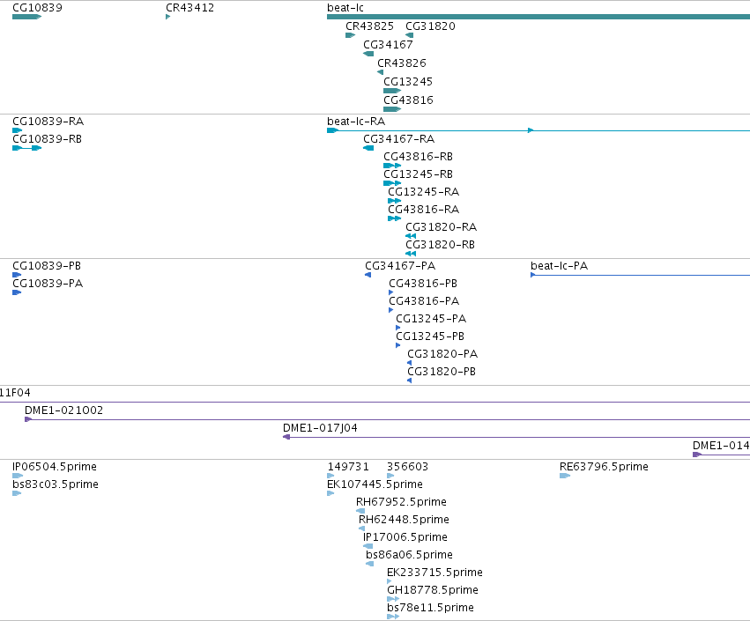Click the CG13245 gene label
Image resolution: width=750 pixels, height=621 pixels.
point(408,82)
